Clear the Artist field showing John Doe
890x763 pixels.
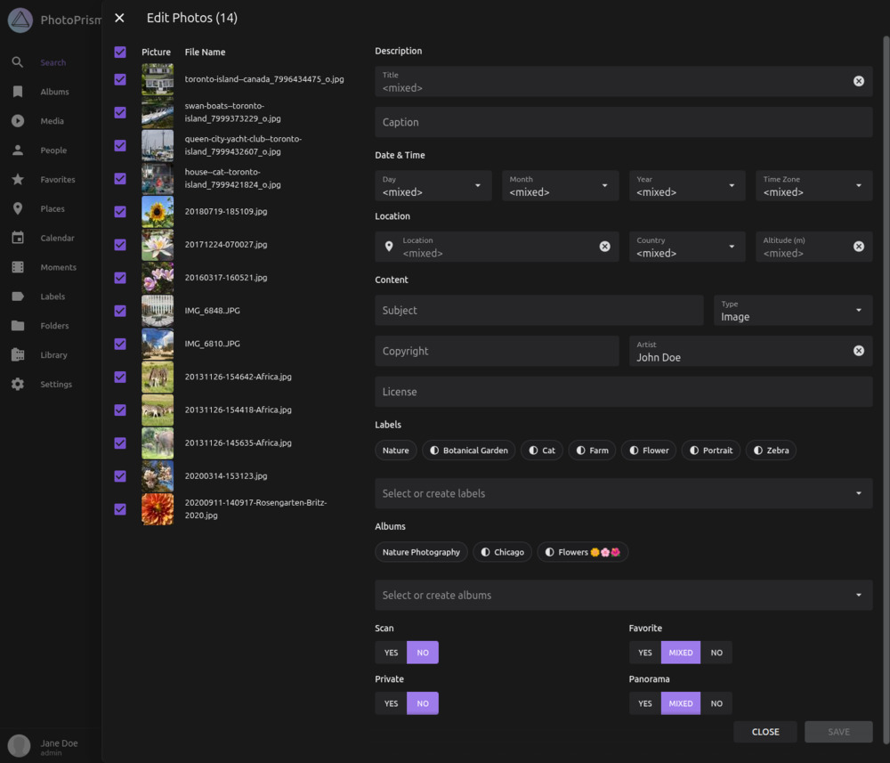pyautogui.click(x=858, y=351)
